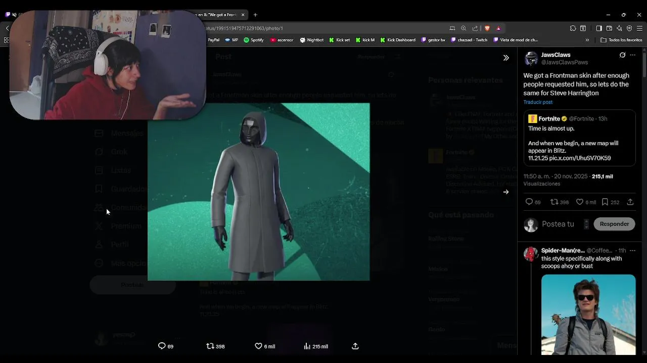Close the current X browser tab
The width and height of the screenshot is (647, 363).
click(x=243, y=15)
